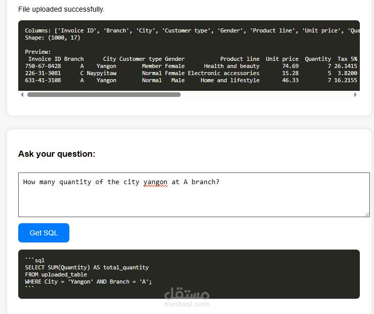Click invoice ID 631-41-3108
The height and width of the screenshot is (314, 374).
[x=43, y=80]
